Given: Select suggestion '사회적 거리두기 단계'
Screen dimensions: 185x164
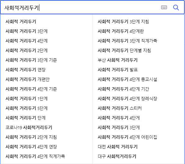Looking at the screenshot, I should click(x=25, y=118).
